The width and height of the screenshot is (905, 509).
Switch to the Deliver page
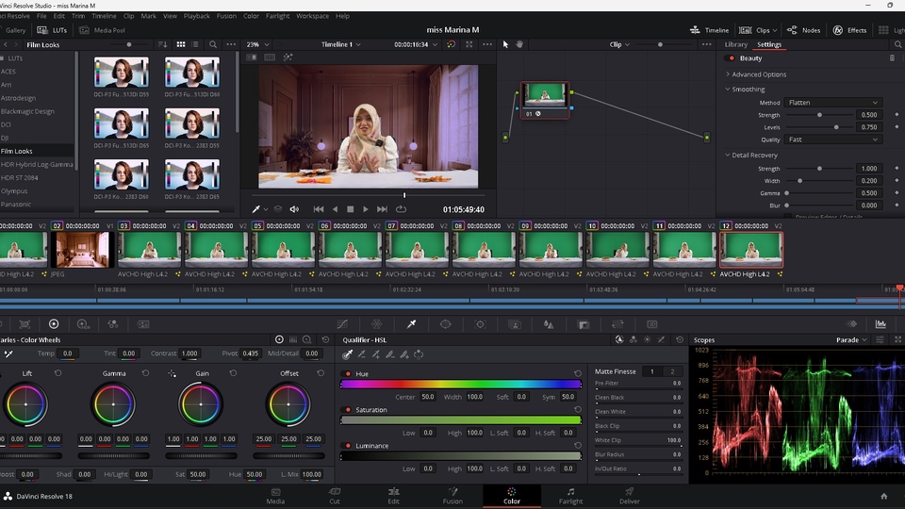pos(629,496)
